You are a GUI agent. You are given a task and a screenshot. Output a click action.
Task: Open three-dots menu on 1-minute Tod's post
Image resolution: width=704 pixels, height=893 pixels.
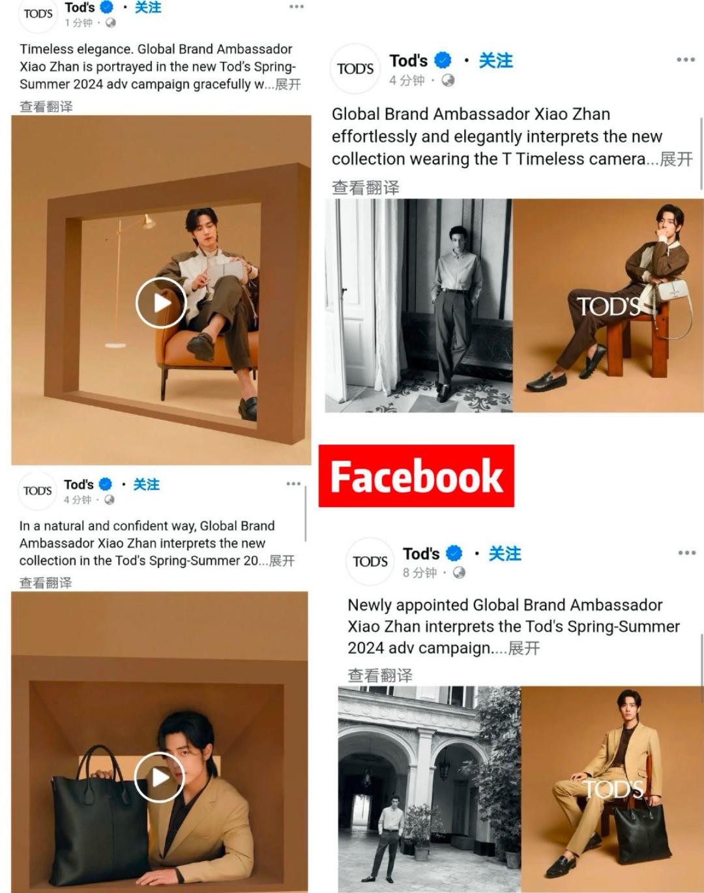click(x=297, y=7)
